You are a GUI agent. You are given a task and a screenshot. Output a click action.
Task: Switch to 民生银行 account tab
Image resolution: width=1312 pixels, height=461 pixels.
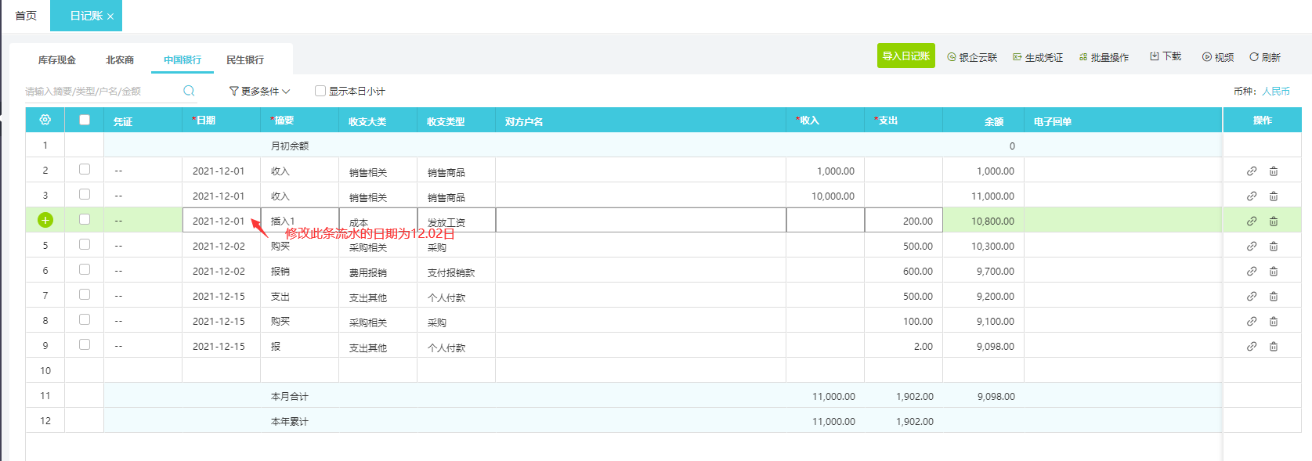(x=245, y=59)
